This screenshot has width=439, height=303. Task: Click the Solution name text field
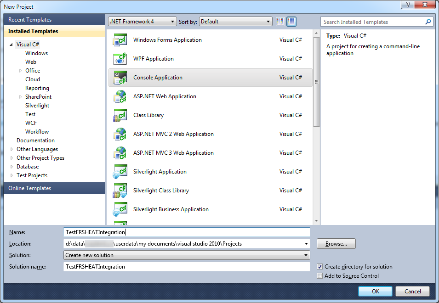tap(186, 267)
